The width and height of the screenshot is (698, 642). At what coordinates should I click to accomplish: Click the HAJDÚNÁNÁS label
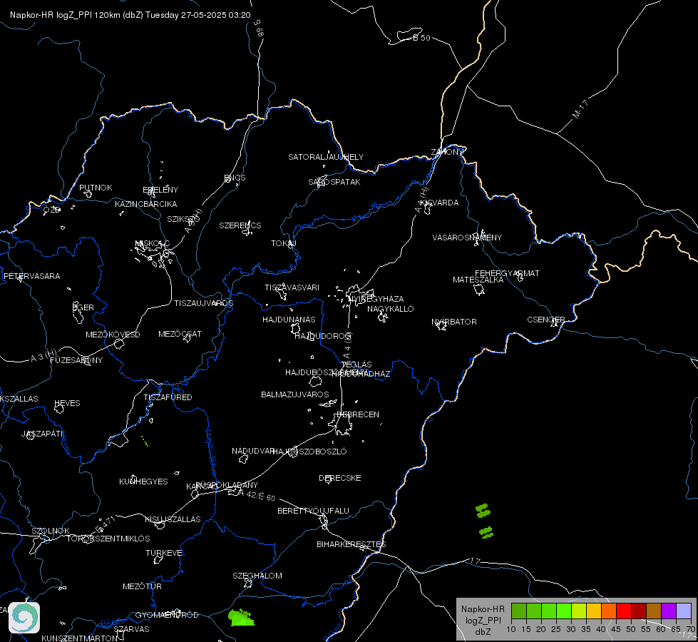289,320
